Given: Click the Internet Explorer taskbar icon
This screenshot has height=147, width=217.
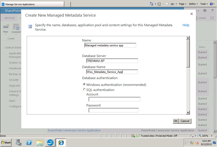Looking at the screenshot, I should click(61, 142).
